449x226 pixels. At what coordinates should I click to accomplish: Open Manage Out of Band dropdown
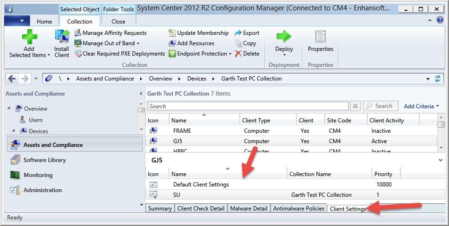(x=107, y=43)
